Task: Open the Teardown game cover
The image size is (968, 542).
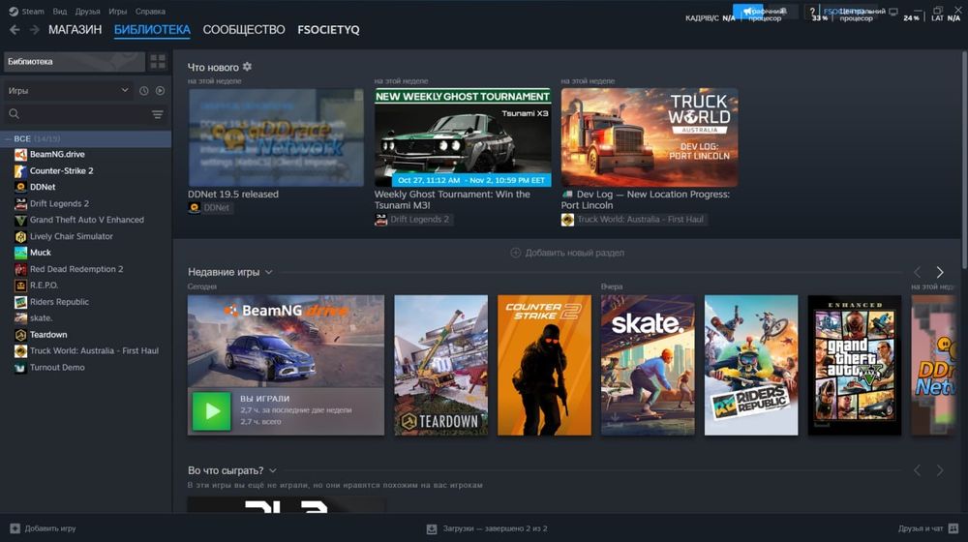Action: pyautogui.click(x=440, y=365)
